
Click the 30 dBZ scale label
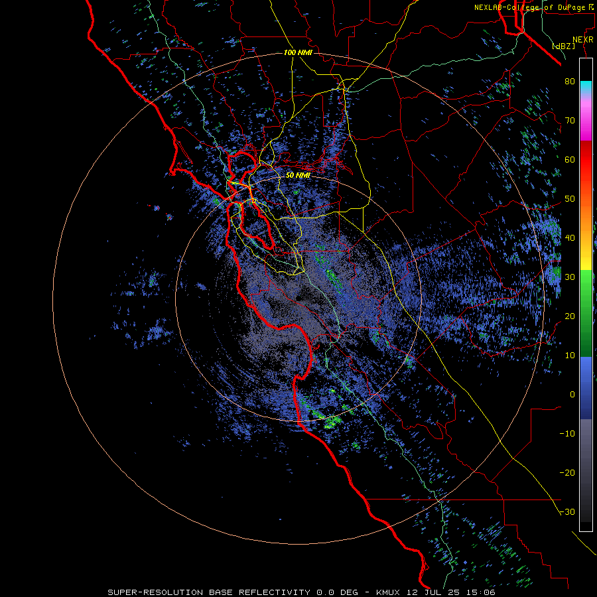pyautogui.click(x=570, y=277)
